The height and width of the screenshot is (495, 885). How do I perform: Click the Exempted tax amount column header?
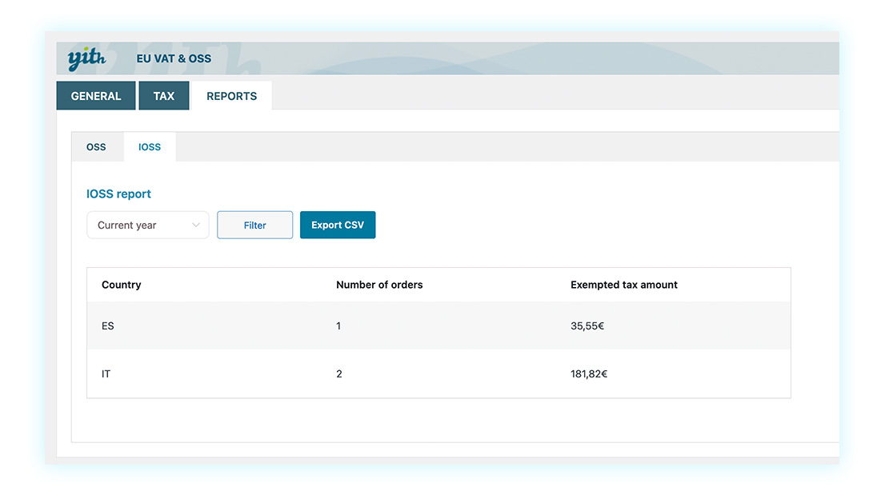click(623, 285)
